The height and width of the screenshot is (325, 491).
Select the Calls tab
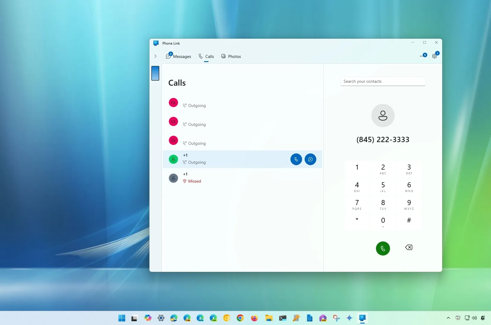(x=206, y=56)
